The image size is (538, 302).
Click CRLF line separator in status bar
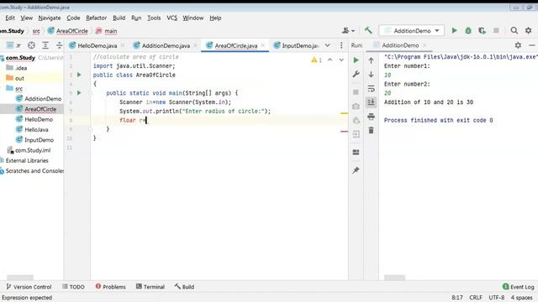point(476,298)
